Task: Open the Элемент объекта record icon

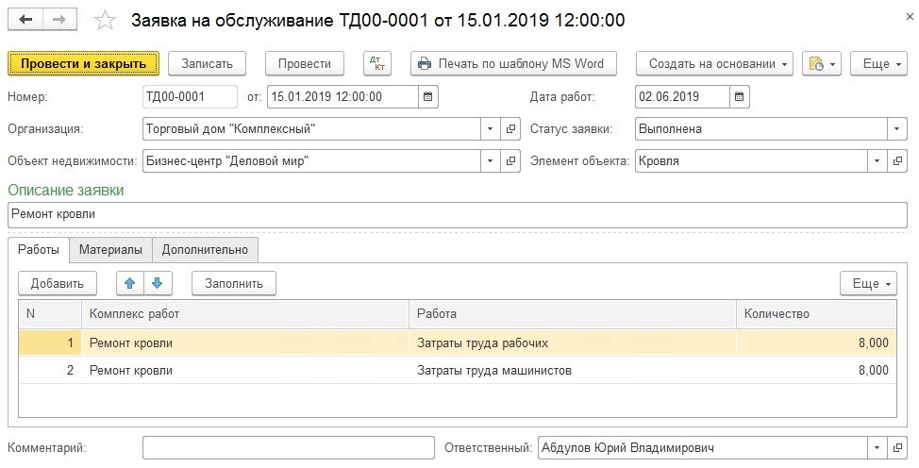Action: point(897,161)
